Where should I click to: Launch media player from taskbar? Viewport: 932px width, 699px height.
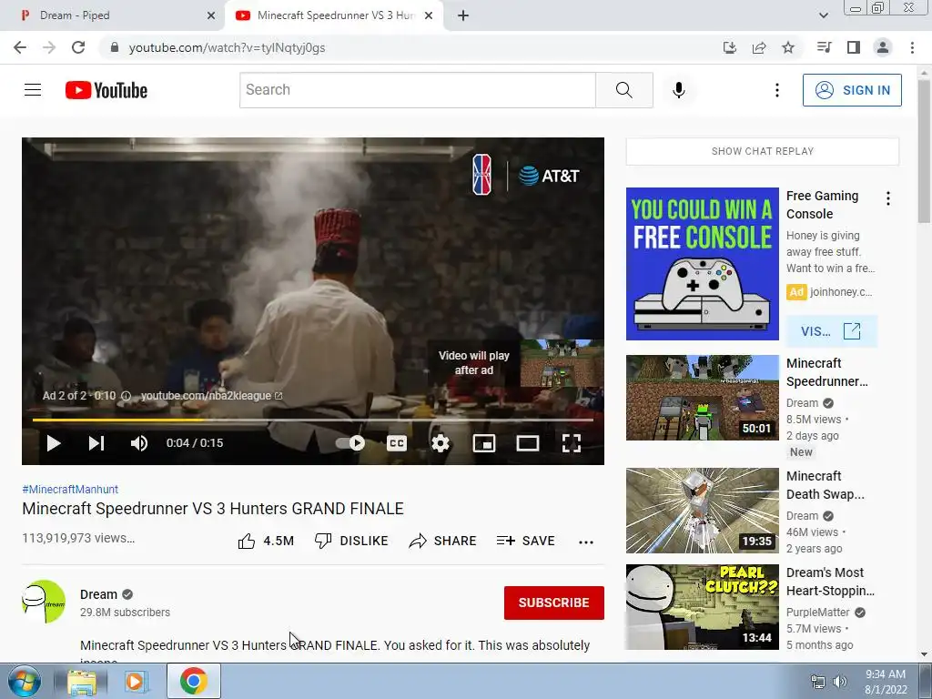(x=136, y=682)
